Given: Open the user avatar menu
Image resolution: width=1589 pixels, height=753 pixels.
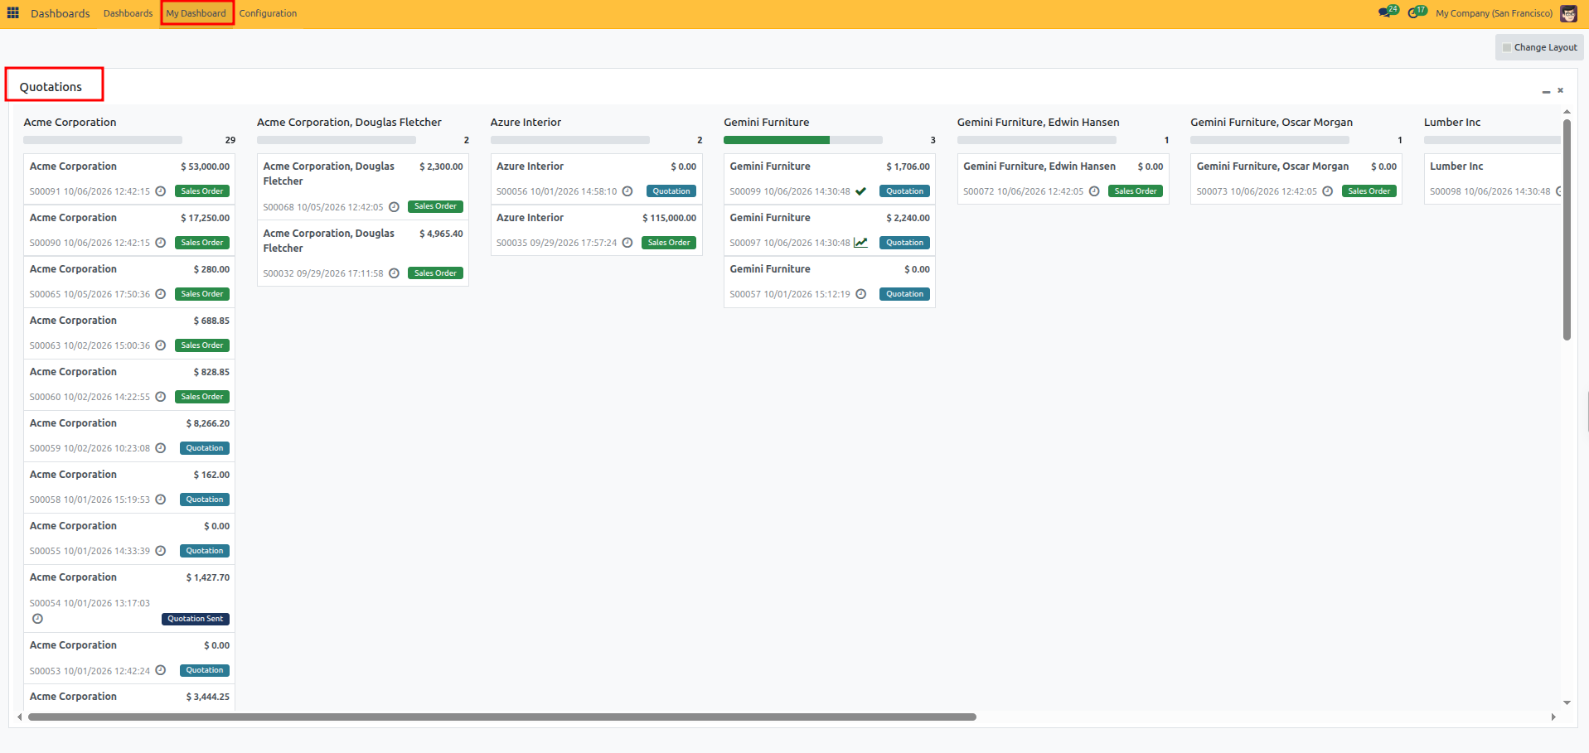Looking at the screenshot, I should pyautogui.click(x=1568, y=13).
